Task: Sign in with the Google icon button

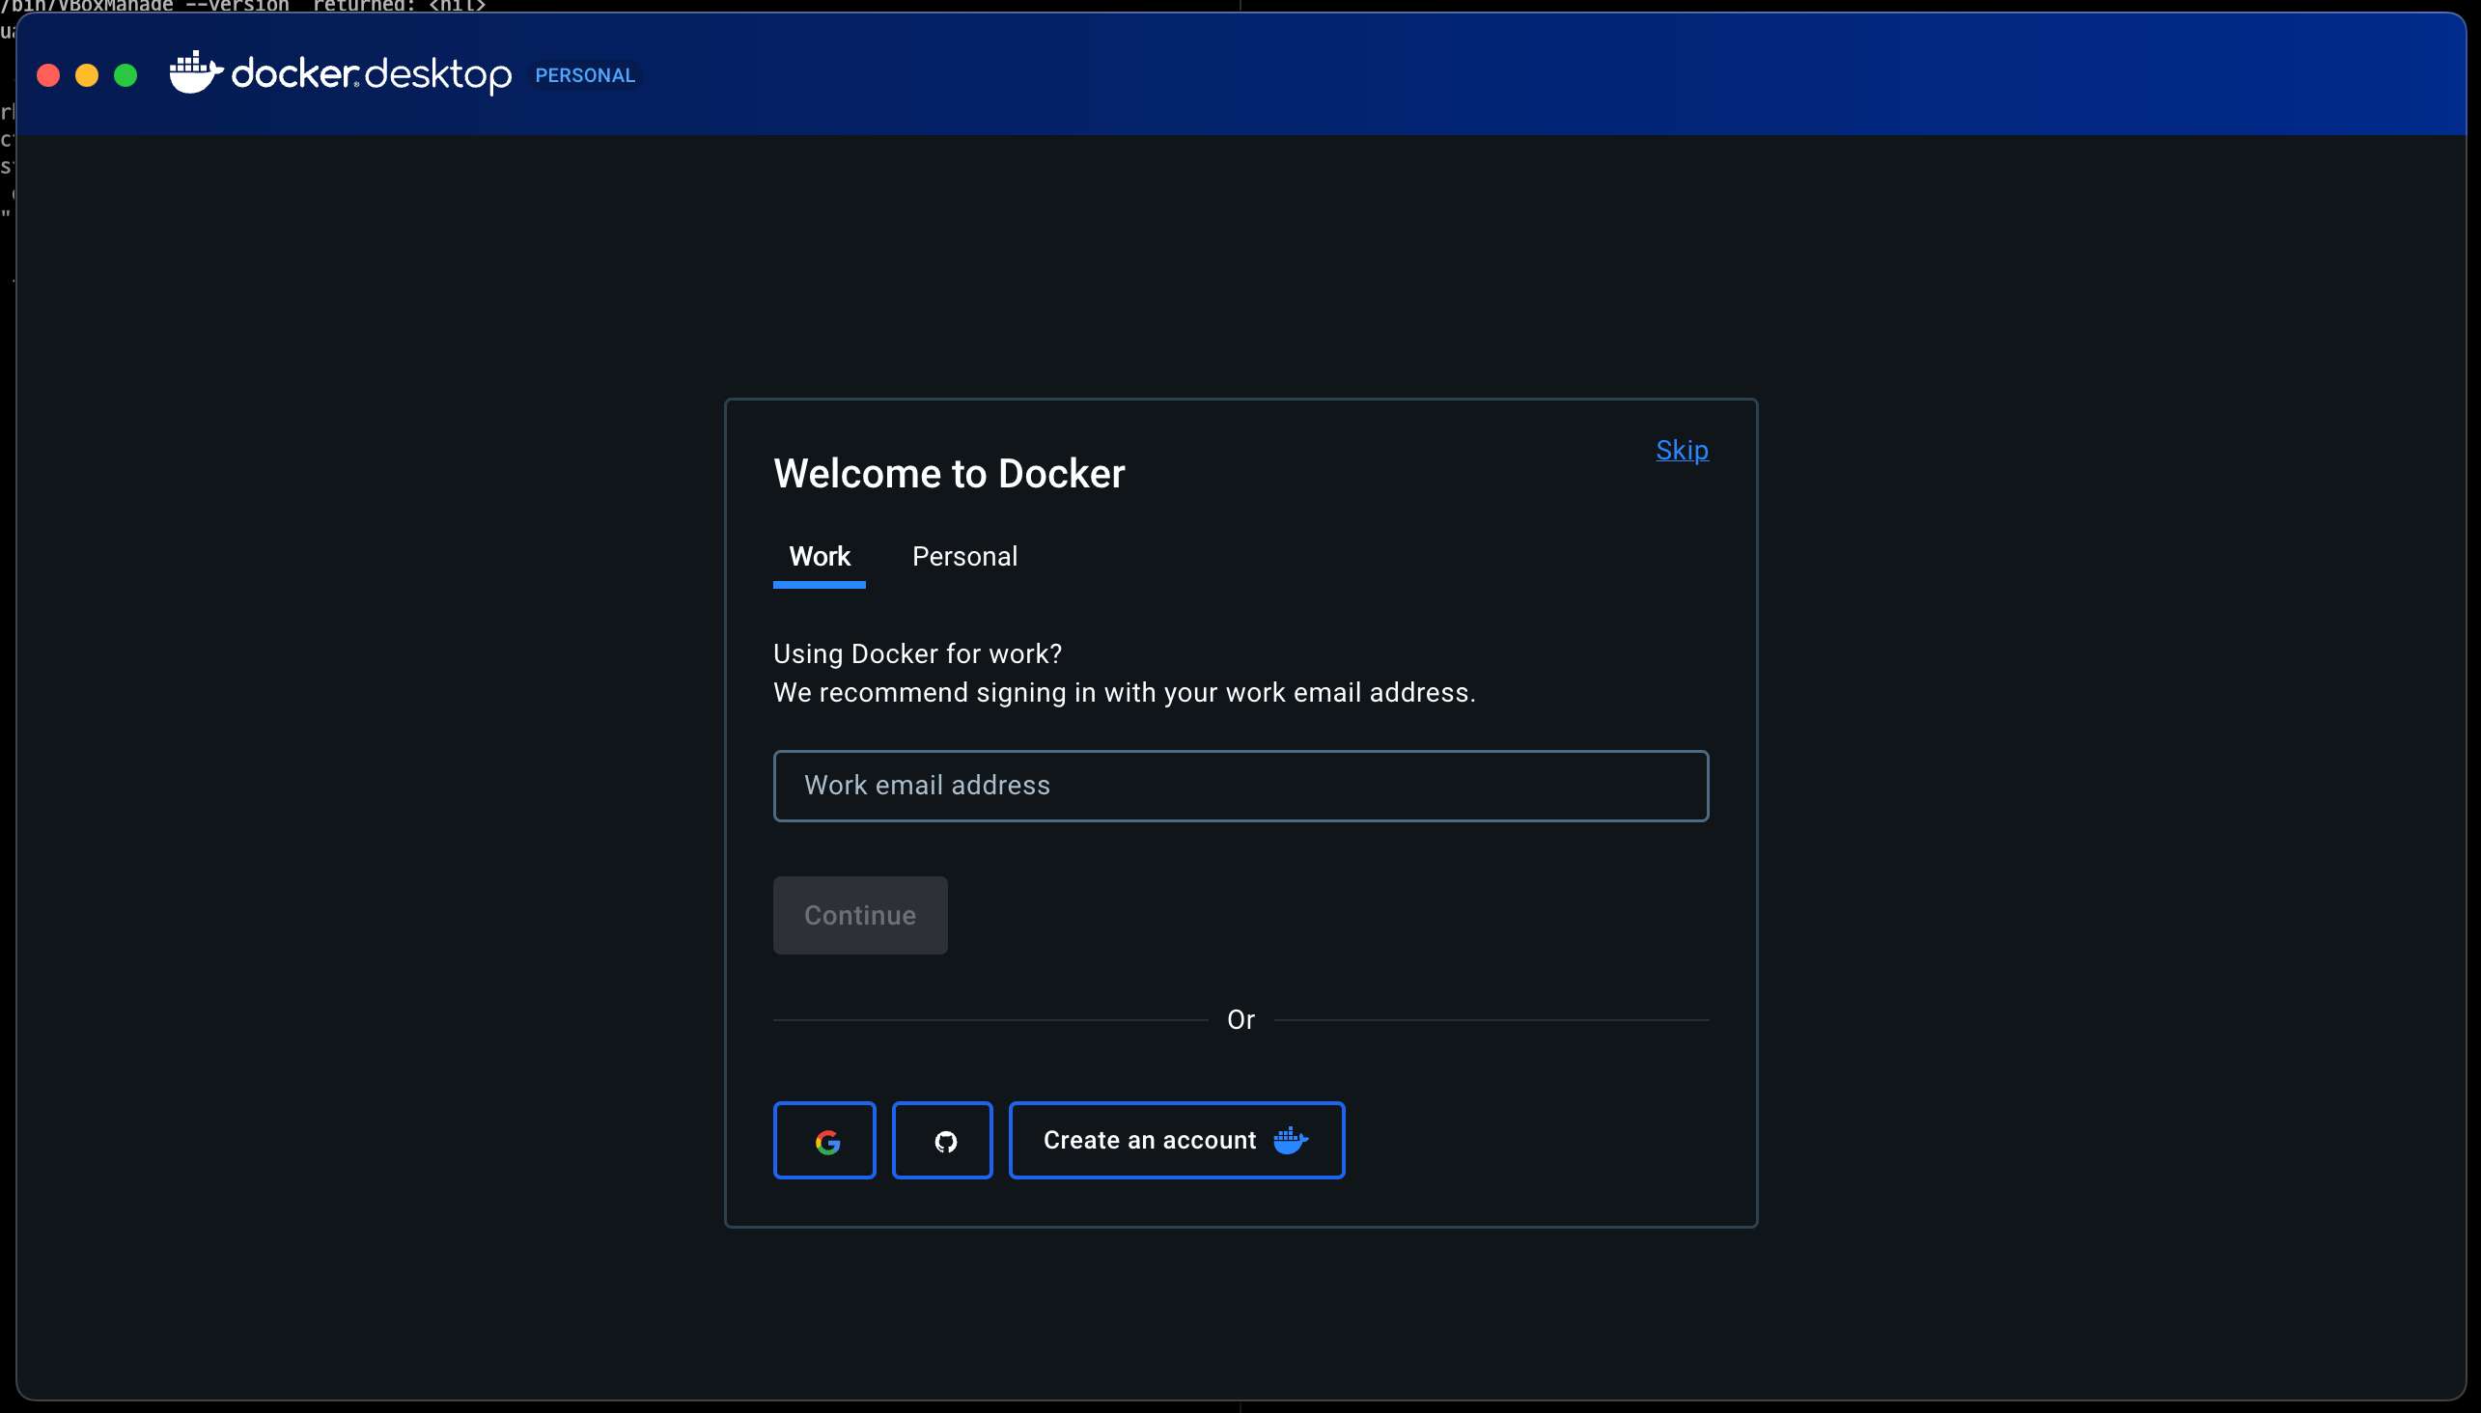Action: click(824, 1140)
